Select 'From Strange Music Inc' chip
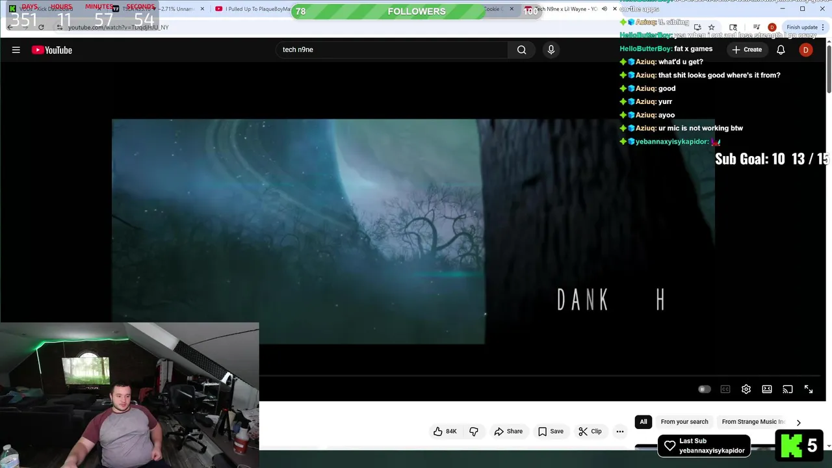 (x=753, y=422)
